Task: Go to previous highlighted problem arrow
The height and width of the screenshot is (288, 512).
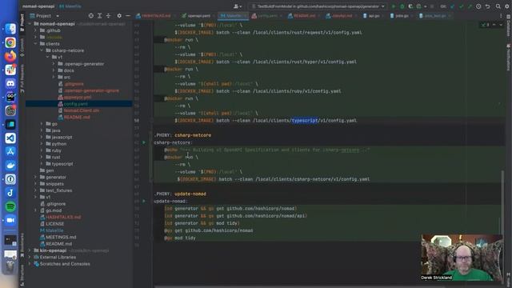Action: (494, 25)
